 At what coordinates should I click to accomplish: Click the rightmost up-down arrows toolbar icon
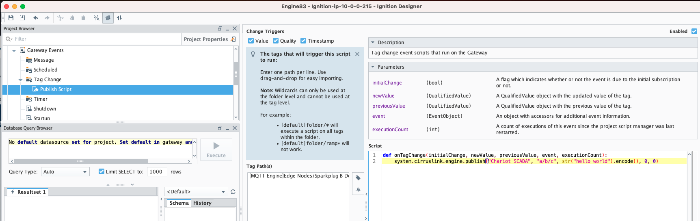point(119,18)
